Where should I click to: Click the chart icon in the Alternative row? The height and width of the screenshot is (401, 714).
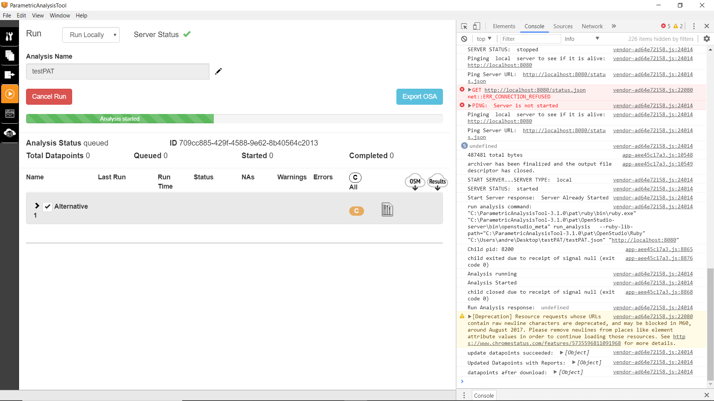[387, 210]
